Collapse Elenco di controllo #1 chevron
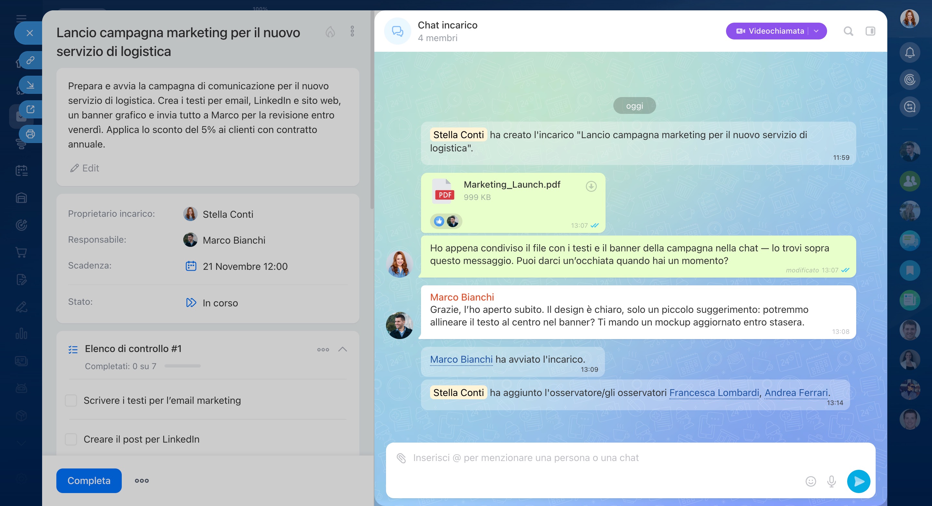Image resolution: width=932 pixels, height=506 pixels. (342, 349)
